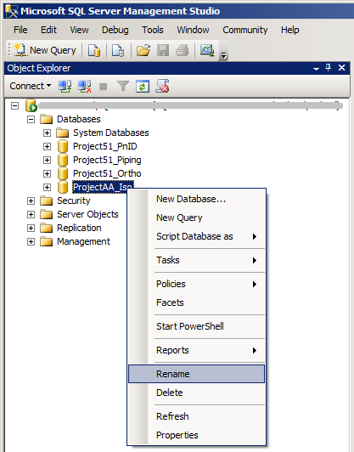Click the Connect Object Explorer icon
The image size is (354, 452).
pos(65,86)
